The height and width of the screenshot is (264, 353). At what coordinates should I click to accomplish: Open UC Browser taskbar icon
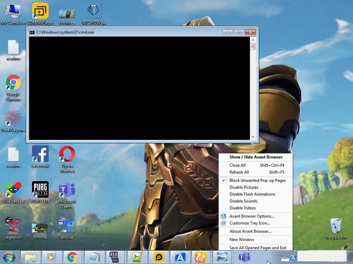pos(201,257)
